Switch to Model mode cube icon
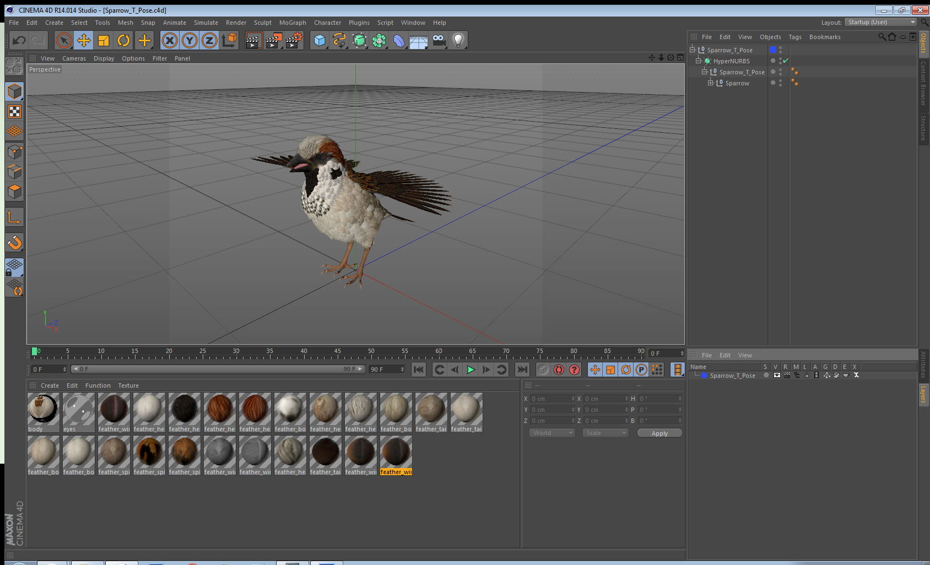Screen dimensions: 930x565 14,91
